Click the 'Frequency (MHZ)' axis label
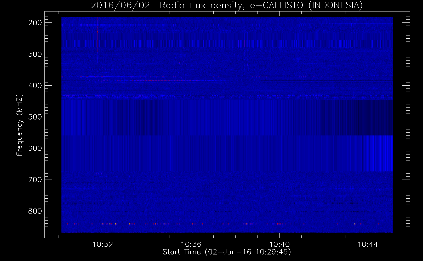Screen dimensions: 423x261 click(20, 125)
